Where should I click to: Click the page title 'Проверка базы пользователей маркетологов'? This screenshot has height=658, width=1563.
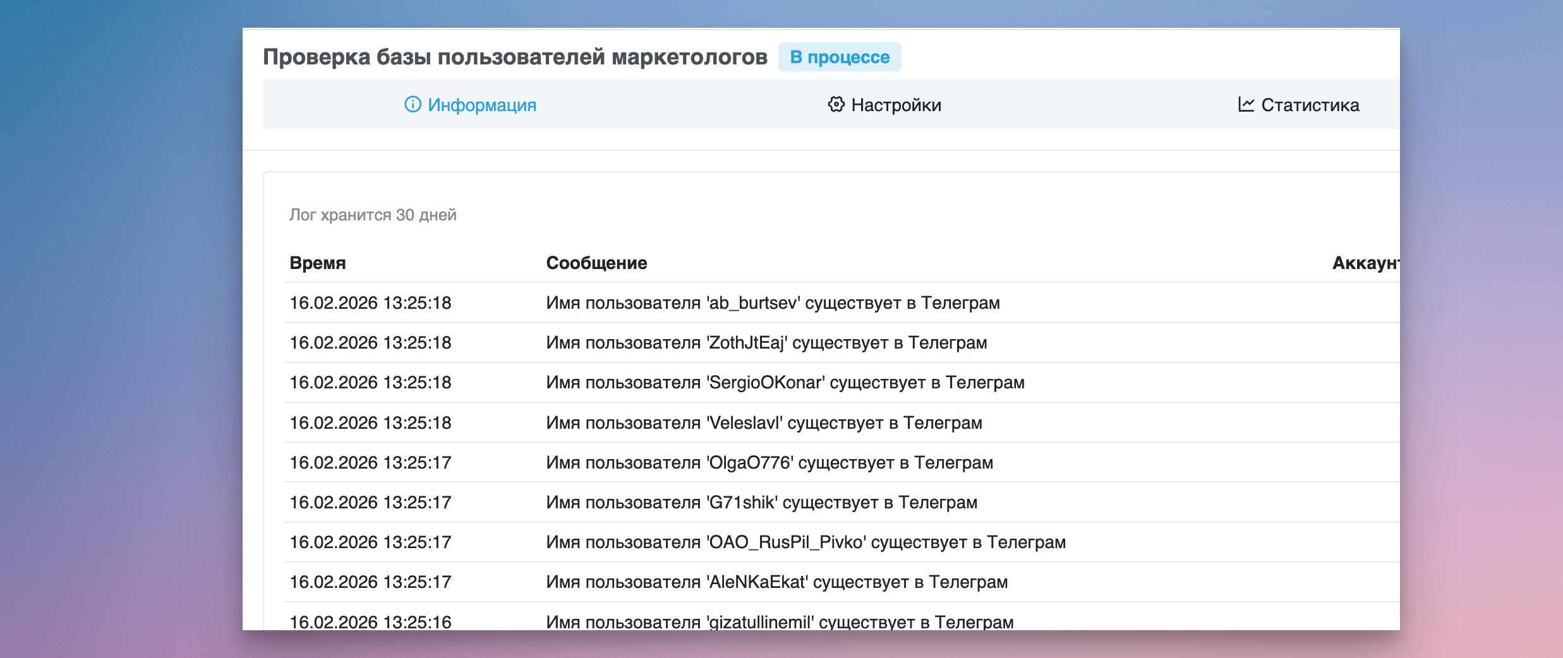[x=515, y=57]
